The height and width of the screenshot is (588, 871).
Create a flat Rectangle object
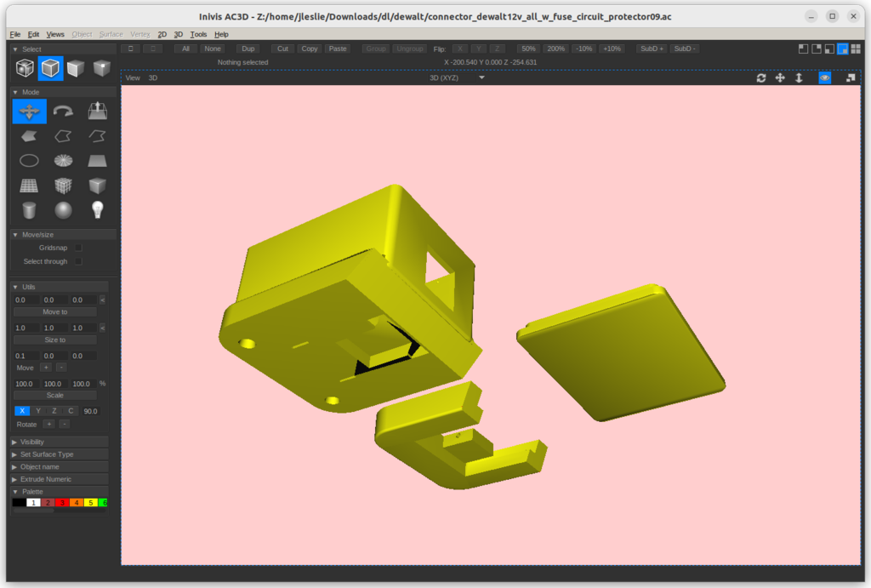point(97,161)
